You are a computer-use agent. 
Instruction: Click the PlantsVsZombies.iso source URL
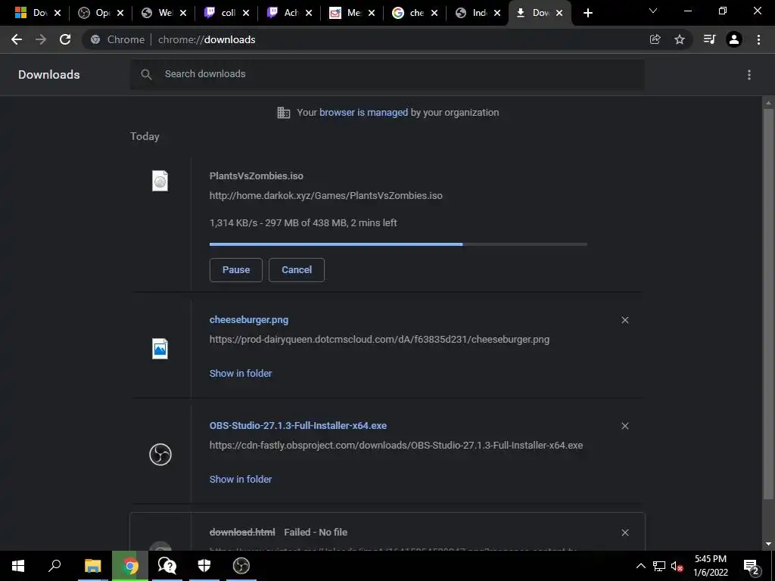pyautogui.click(x=325, y=196)
